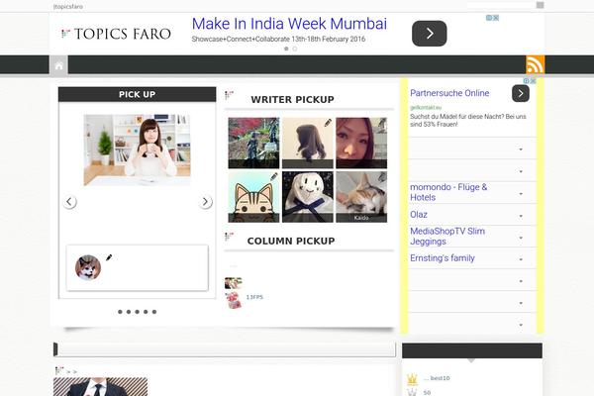Select fourth Pick Up carousel dot

pos(146,312)
